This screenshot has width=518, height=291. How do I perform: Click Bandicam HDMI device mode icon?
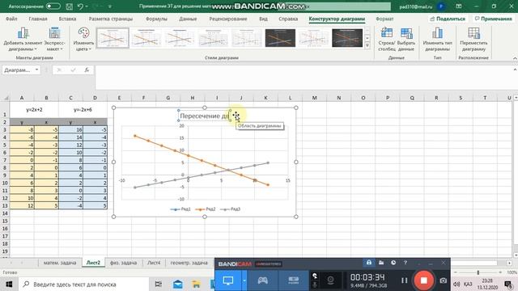[x=293, y=280]
